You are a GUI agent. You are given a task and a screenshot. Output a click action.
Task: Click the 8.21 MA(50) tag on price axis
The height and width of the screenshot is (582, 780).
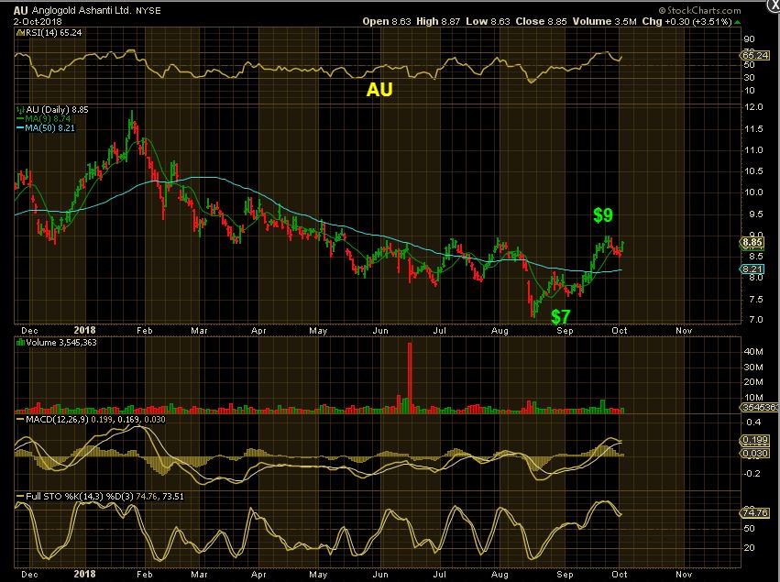(x=753, y=269)
